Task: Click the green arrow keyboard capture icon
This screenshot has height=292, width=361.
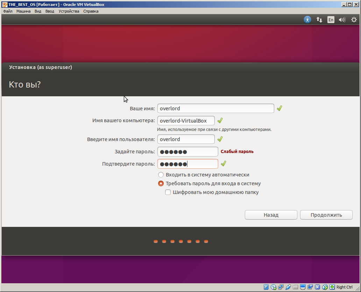Action: [332, 287]
